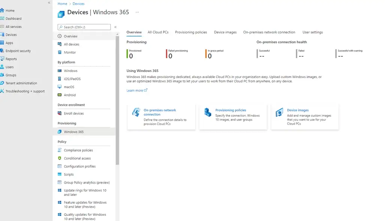The image size is (385, 221).
Task: Click the Devices icon in left navigation
Action: click(2, 35)
